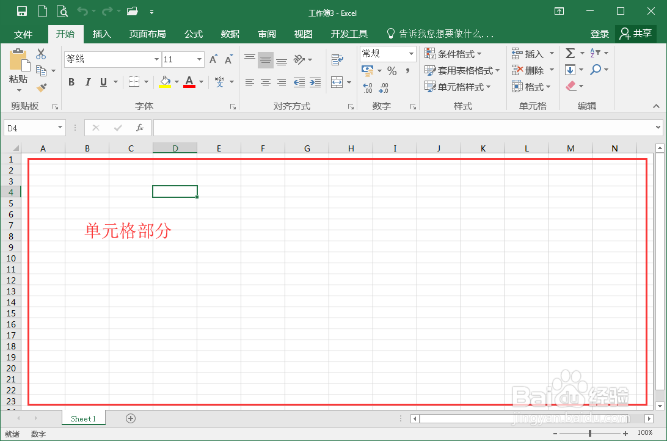Click the AutoSum sigma icon

point(570,53)
